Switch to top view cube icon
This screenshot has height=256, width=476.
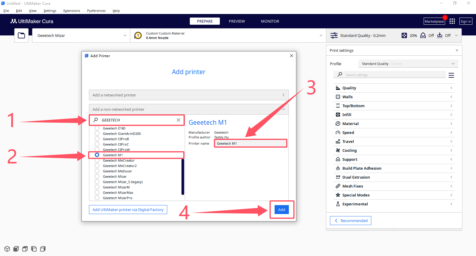25,249
